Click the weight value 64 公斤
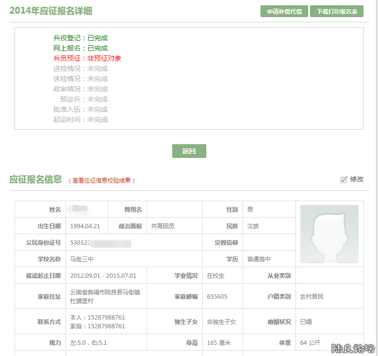 coord(310,343)
